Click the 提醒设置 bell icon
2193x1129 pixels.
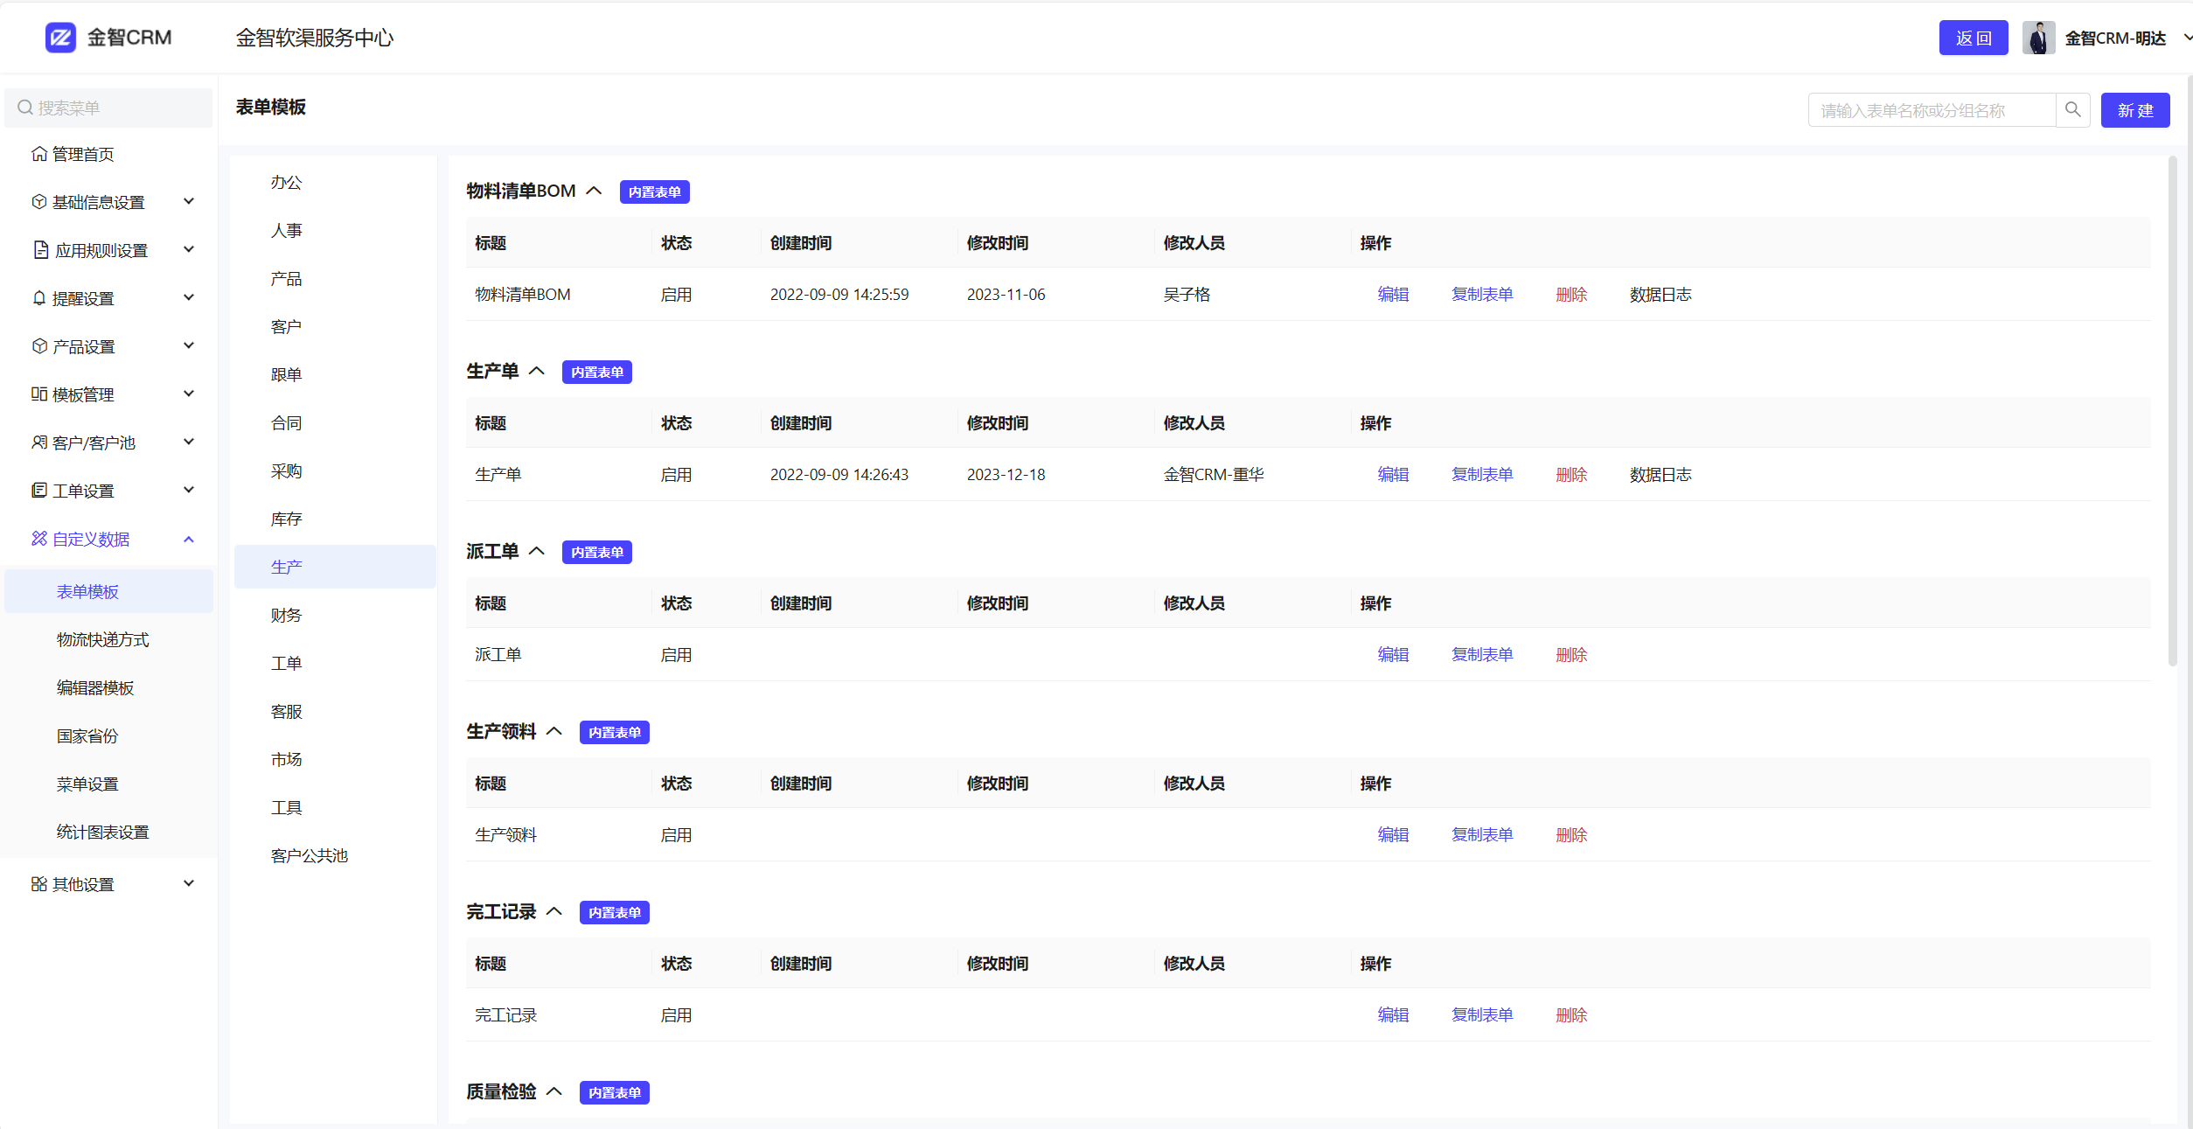click(x=39, y=298)
